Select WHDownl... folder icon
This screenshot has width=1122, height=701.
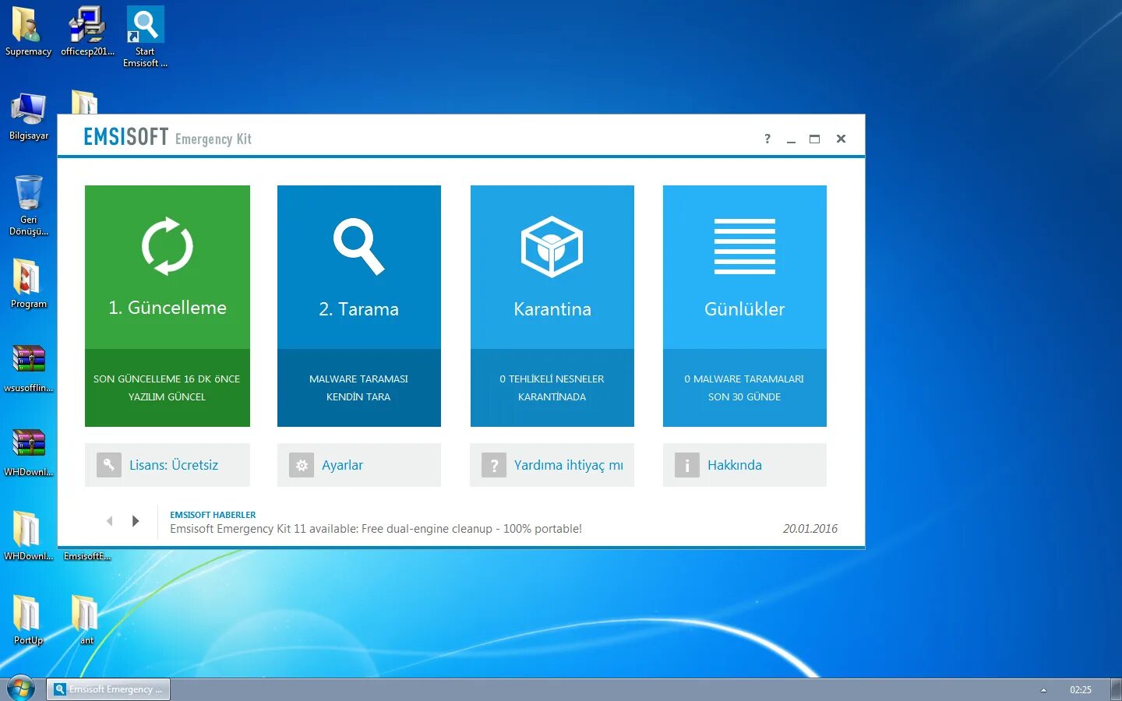pos(29,536)
